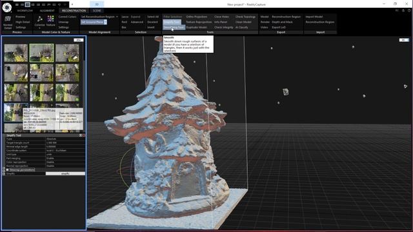Click Video in the Export group
The image size is (413, 232).
coord(264,27)
